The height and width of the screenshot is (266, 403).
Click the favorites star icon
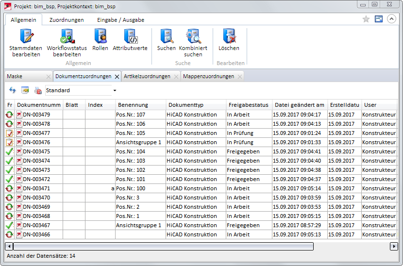tap(366, 19)
